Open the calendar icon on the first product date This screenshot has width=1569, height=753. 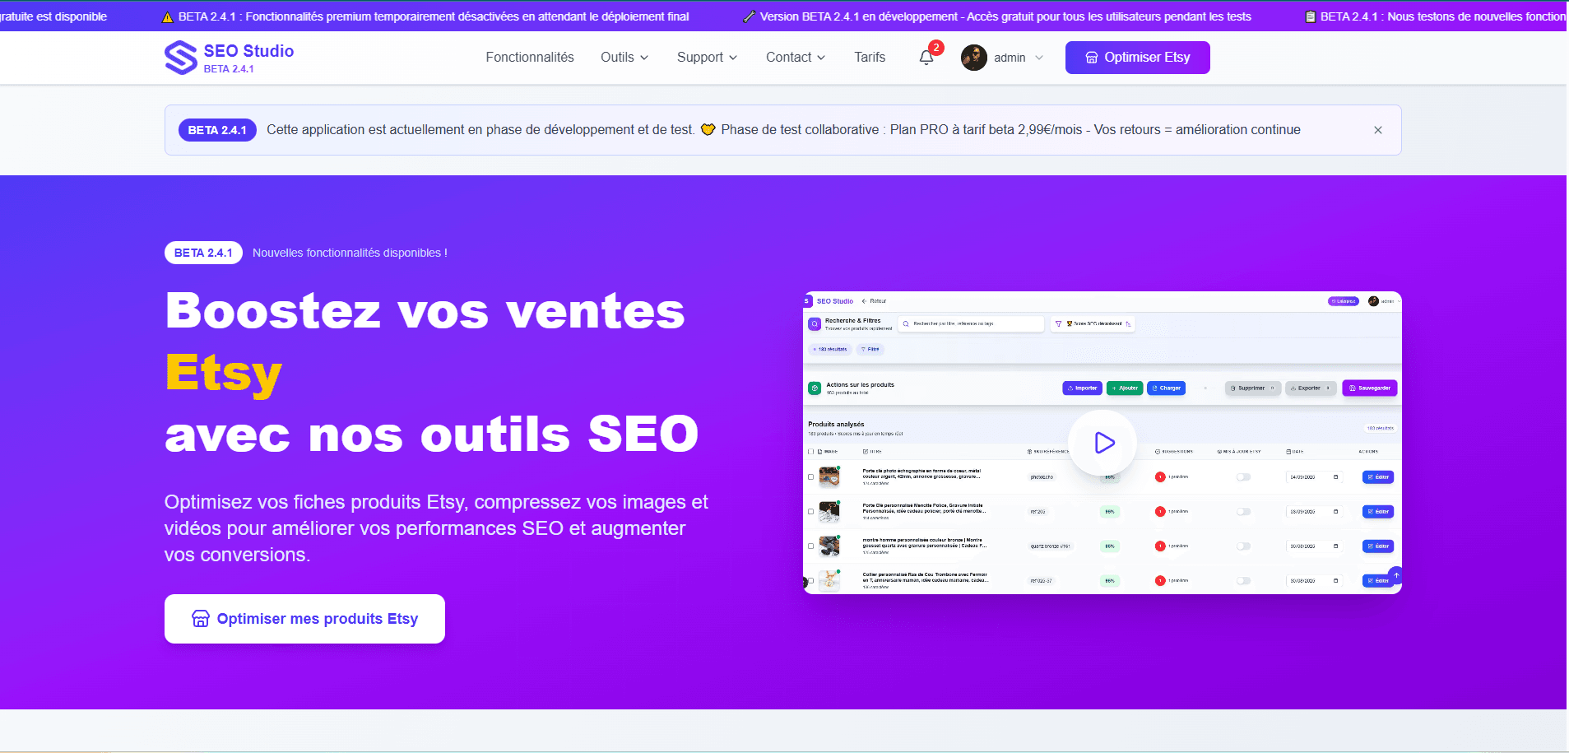(1336, 476)
